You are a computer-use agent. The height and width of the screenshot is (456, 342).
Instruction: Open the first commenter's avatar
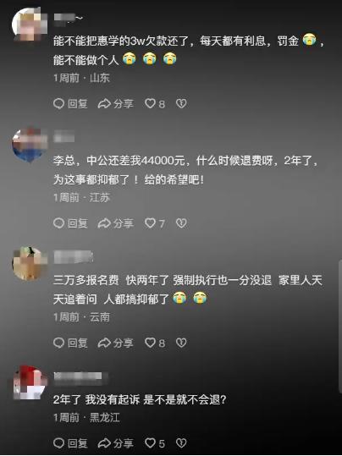[x=30, y=25]
